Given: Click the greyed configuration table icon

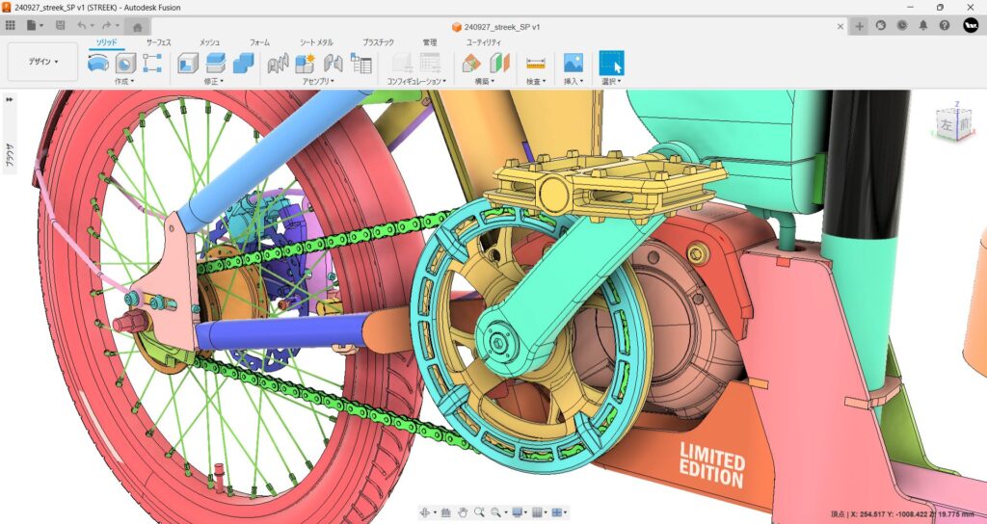Looking at the screenshot, I should (431, 63).
